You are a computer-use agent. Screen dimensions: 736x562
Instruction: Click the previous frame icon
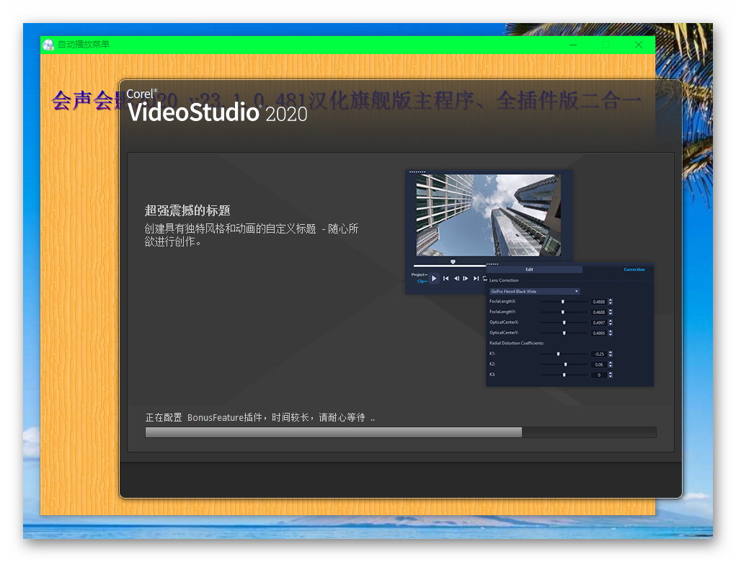[456, 278]
